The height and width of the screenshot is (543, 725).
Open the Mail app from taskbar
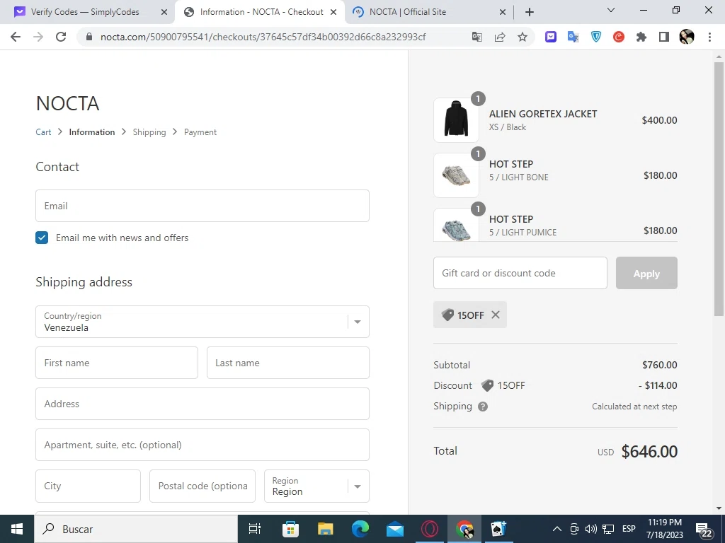pyautogui.click(x=395, y=529)
